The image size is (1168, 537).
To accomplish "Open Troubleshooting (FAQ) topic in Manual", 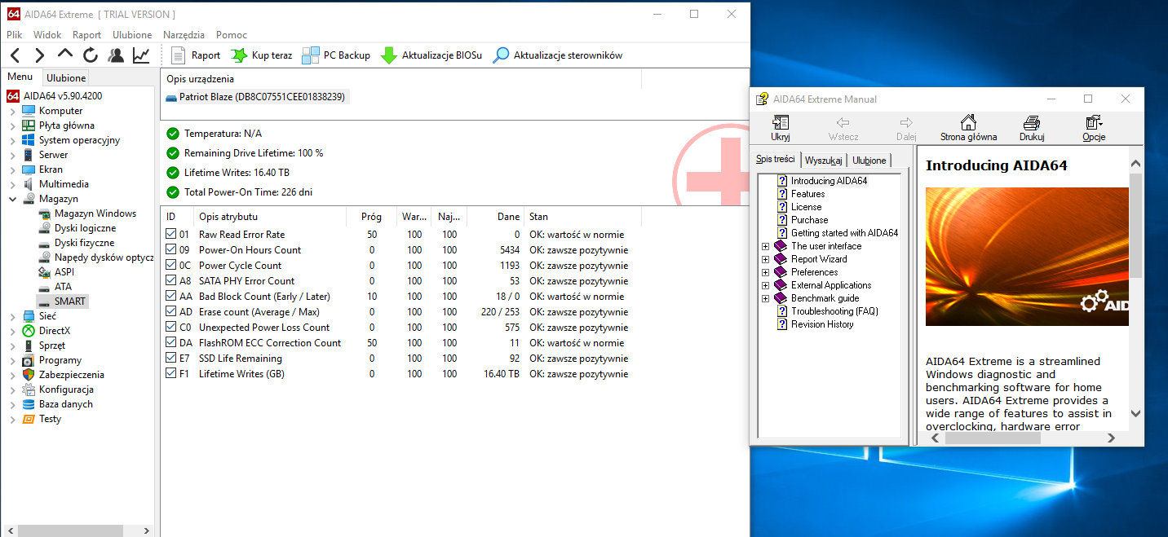I will (834, 311).
